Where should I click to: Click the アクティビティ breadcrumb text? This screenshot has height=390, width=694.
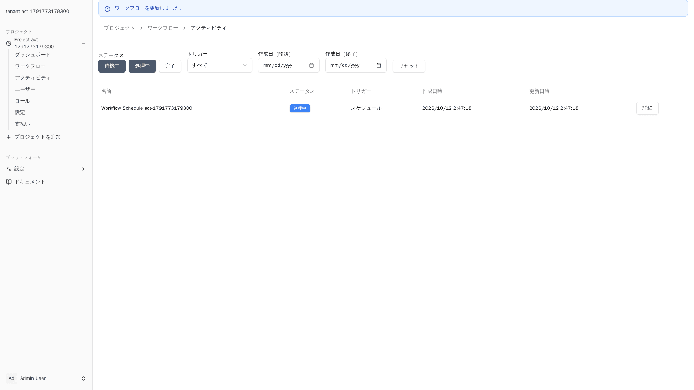coord(209,28)
